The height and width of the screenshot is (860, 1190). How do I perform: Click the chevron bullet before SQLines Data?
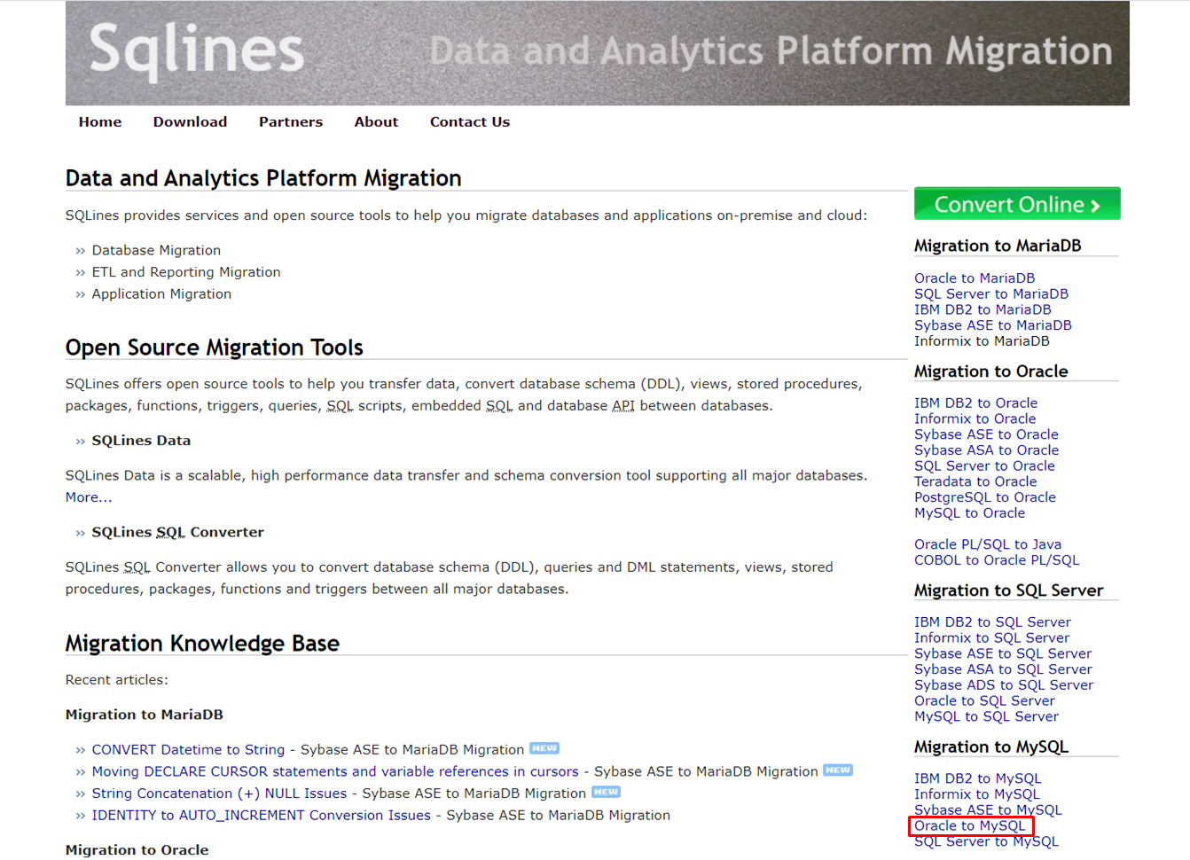tap(81, 441)
